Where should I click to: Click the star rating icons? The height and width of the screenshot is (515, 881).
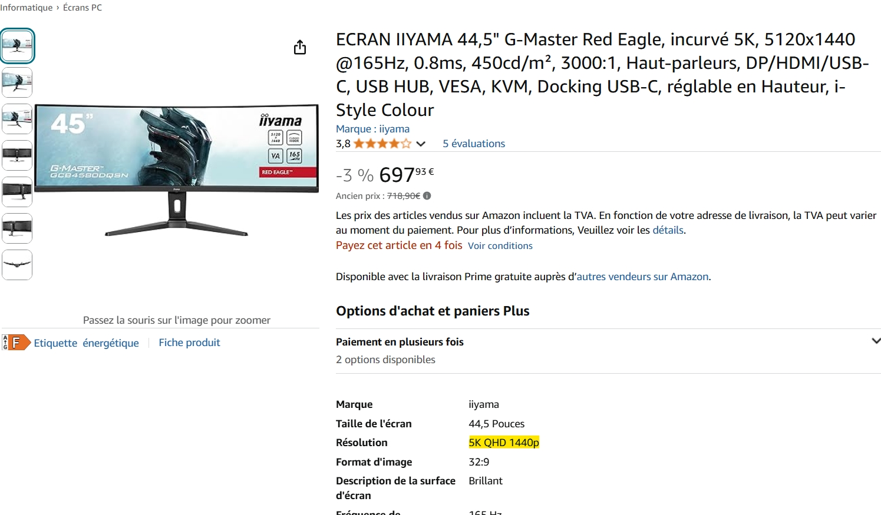[x=382, y=144]
